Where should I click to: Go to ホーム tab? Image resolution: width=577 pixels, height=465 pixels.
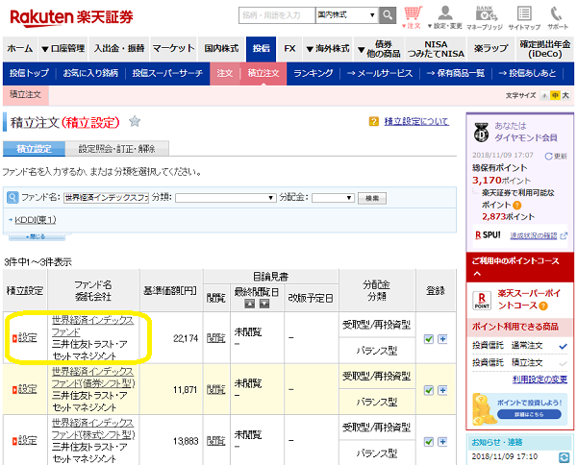(20, 49)
